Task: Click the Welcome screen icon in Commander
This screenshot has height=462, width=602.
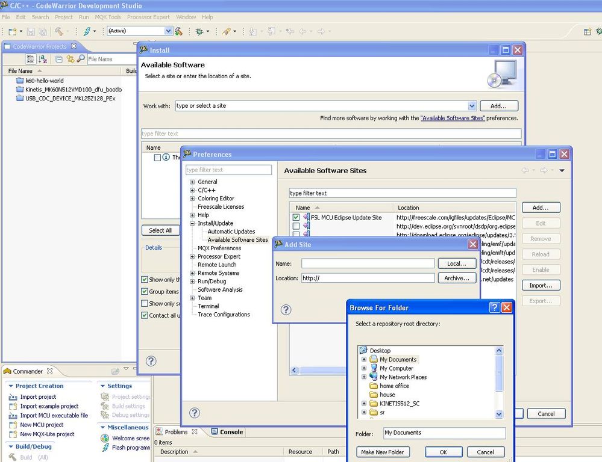Action: tap(105, 438)
